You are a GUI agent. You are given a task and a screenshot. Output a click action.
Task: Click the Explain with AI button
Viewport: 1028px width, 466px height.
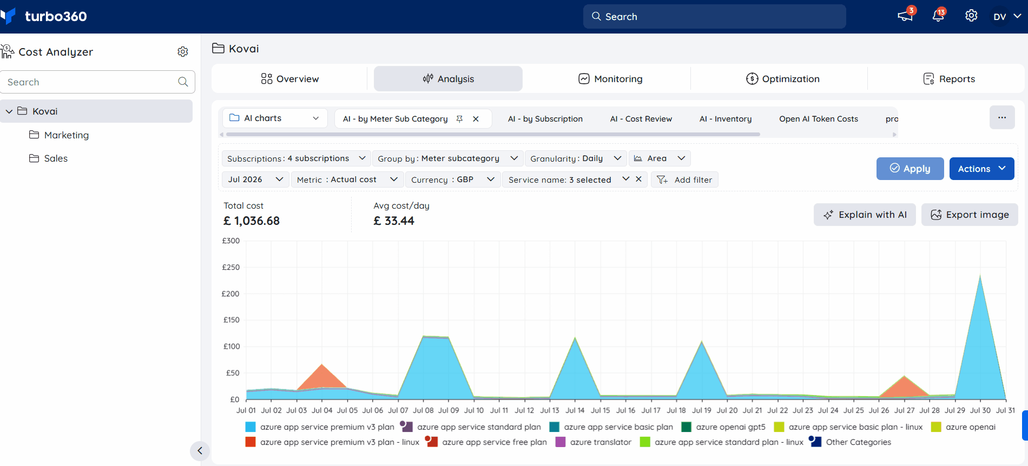pos(865,215)
